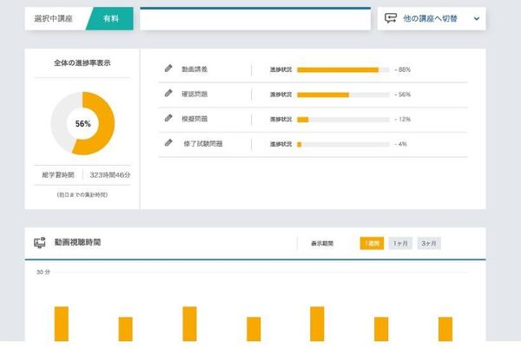The image size is (521, 347).
Task: Open the 修了試験問題 section link
Action: [x=203, y=144]
